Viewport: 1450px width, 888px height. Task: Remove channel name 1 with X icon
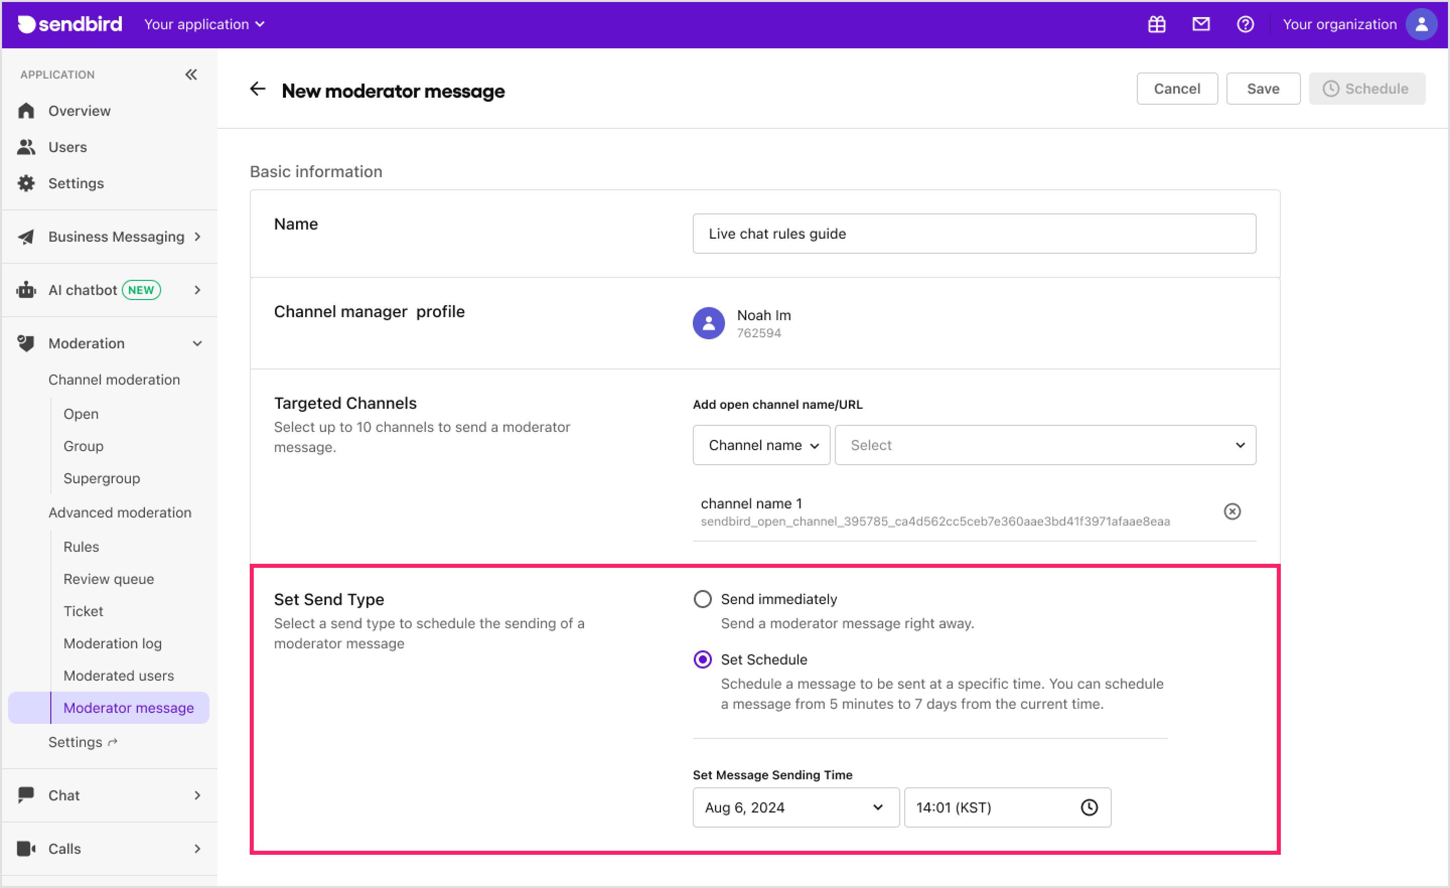(x=1231, y=511)
